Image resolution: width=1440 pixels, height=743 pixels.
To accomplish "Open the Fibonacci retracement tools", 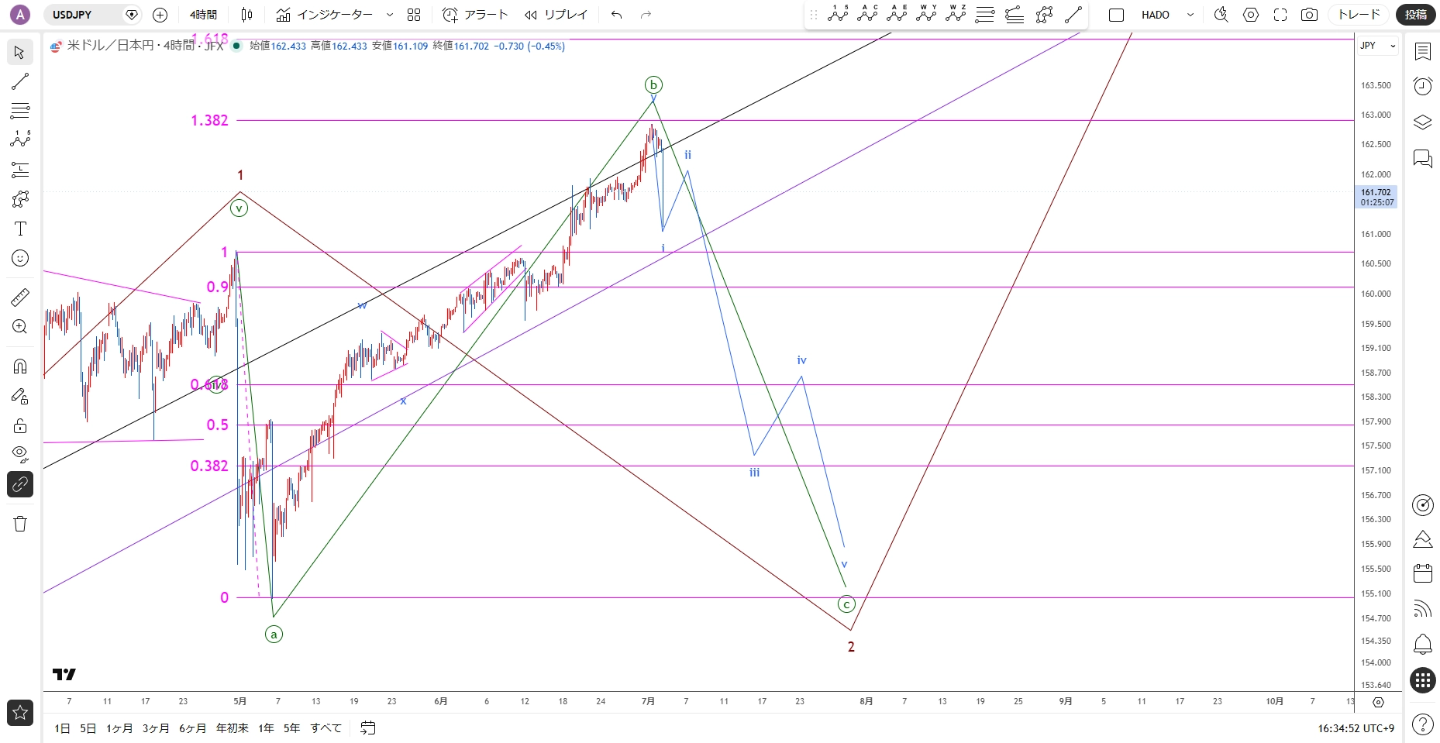I will tap(20, 111).
